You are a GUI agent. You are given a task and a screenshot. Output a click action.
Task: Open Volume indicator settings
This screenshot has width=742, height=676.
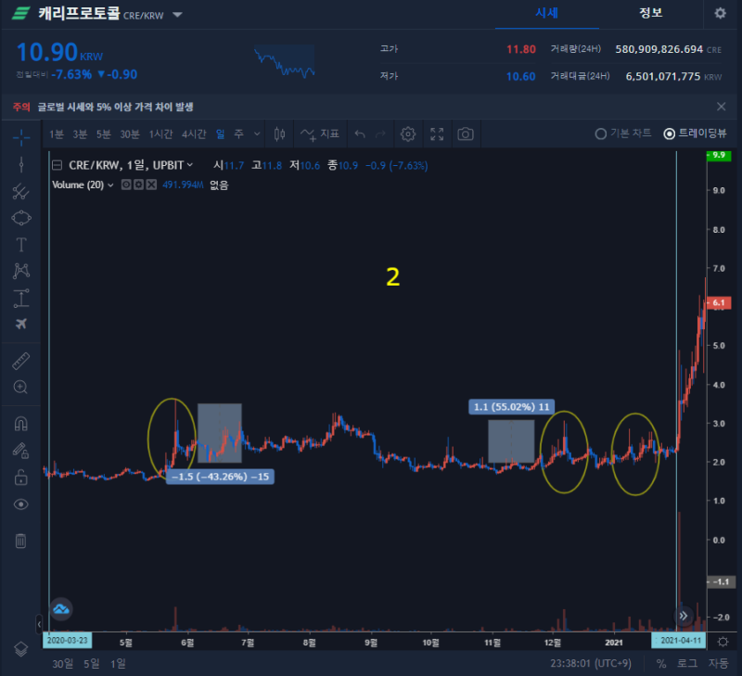click(138, 185)
